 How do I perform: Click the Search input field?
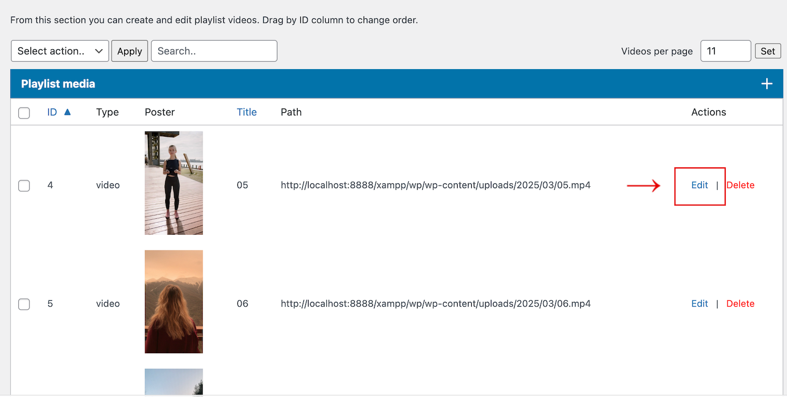coord(214,51)
